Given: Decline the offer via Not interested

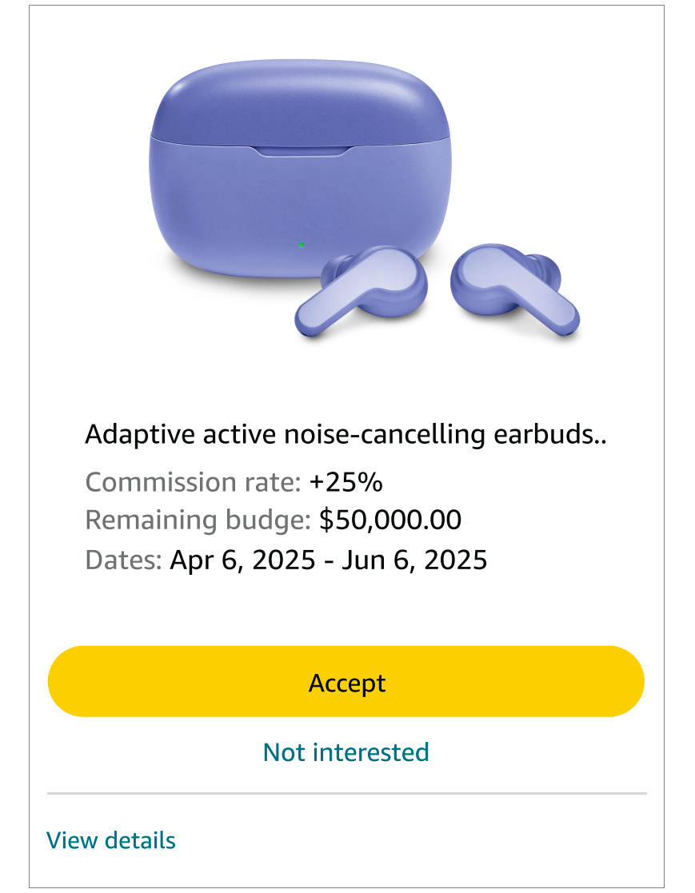Looking at the screenshot, I should [x=346, y=752].
